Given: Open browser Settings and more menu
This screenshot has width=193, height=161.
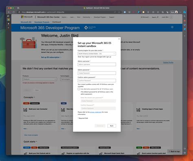Looking at the screenshot, I should [180, 12].
